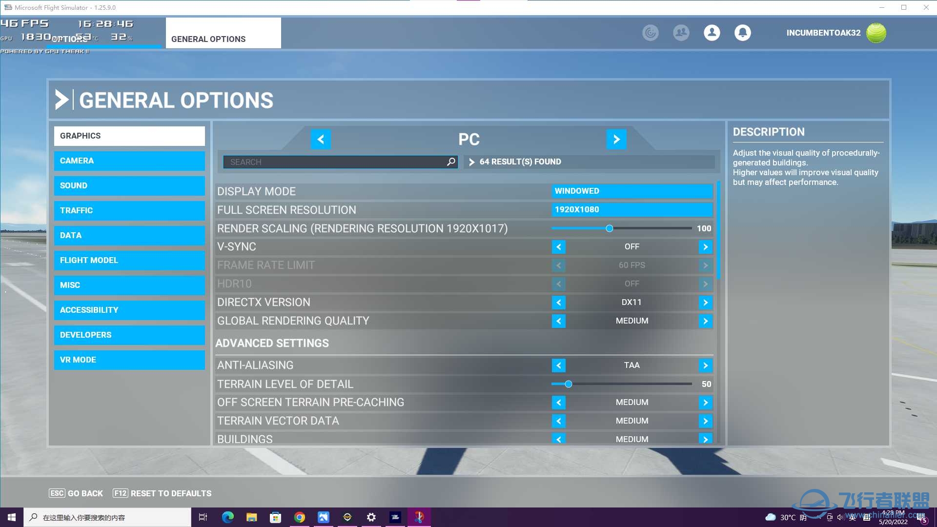This screenshot has height=527, width=937.
Task: Click the Search field in options
Action: [340, 162]
